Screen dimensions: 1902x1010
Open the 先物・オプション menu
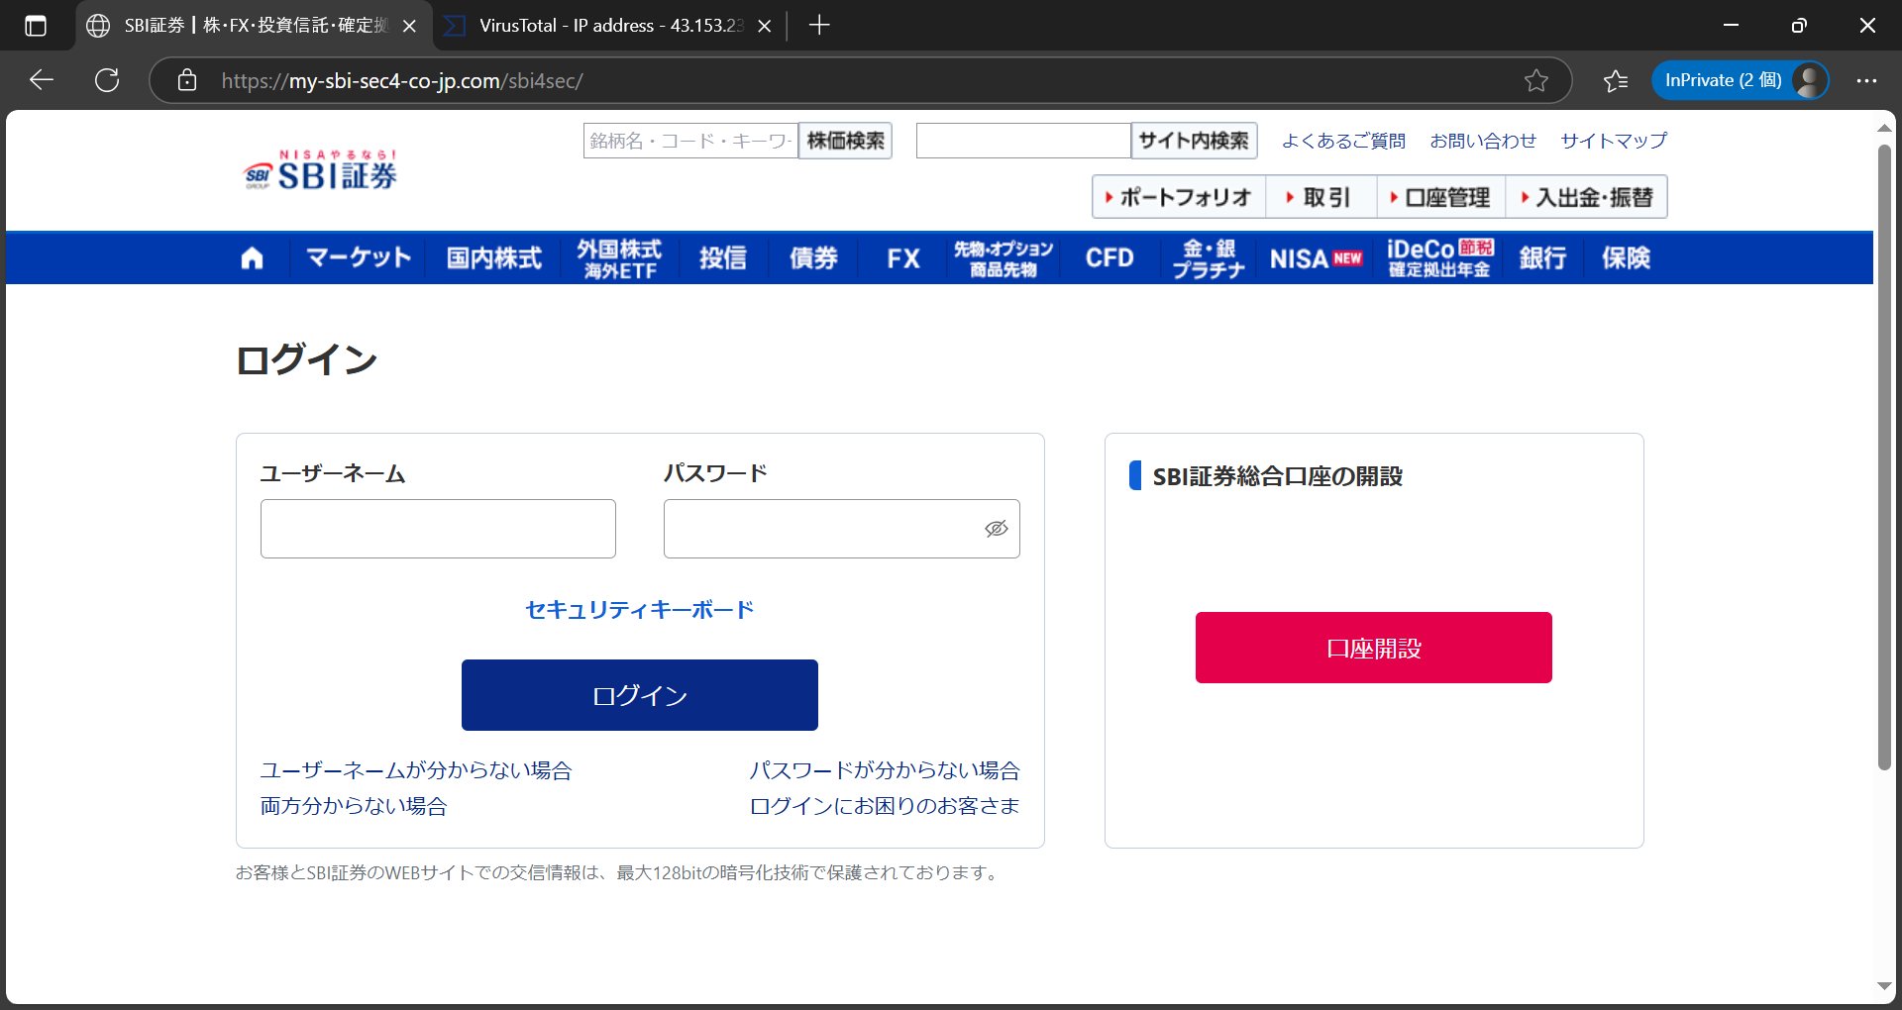point(1003,258)
